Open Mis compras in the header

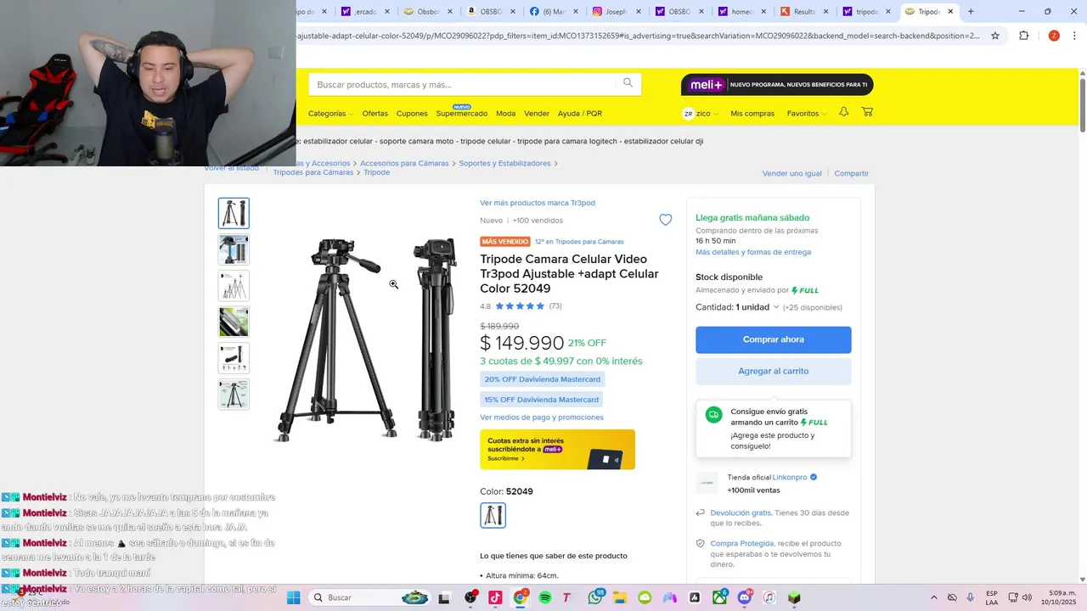coord(752,114)
